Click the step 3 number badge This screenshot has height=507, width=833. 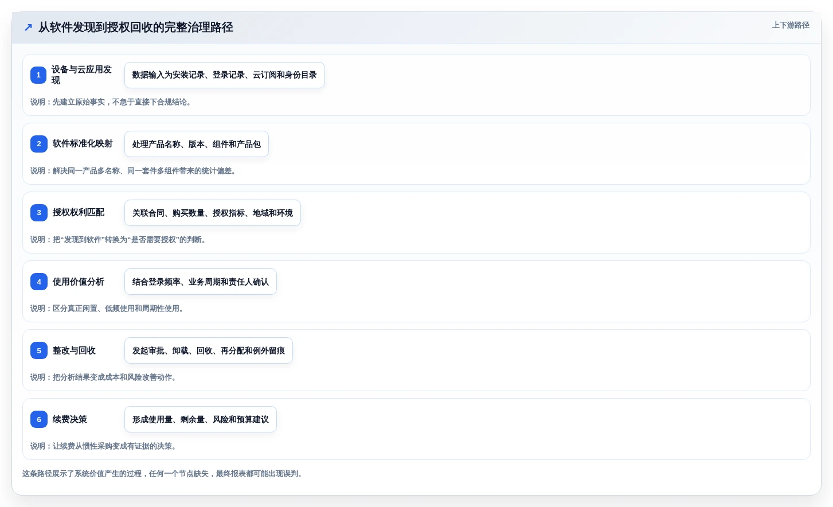tap(39, 213)
